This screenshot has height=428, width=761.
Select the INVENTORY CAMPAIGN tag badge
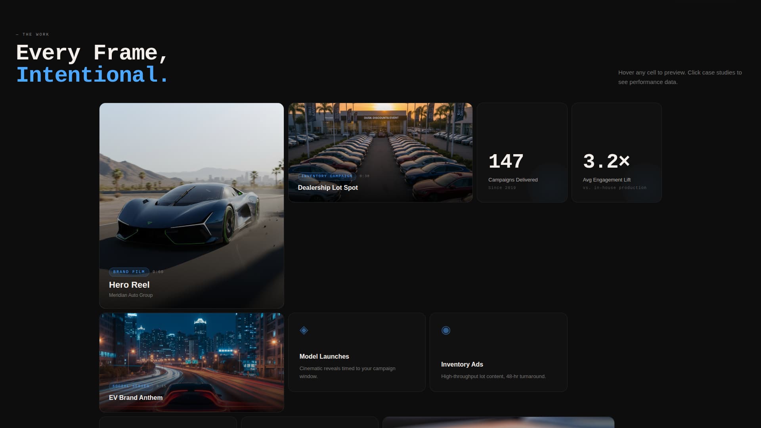(327, 176)
